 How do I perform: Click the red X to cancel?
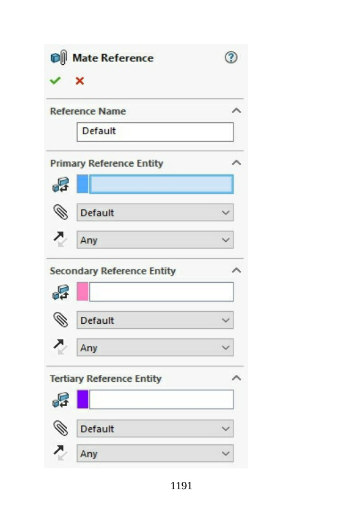[80, 81]
